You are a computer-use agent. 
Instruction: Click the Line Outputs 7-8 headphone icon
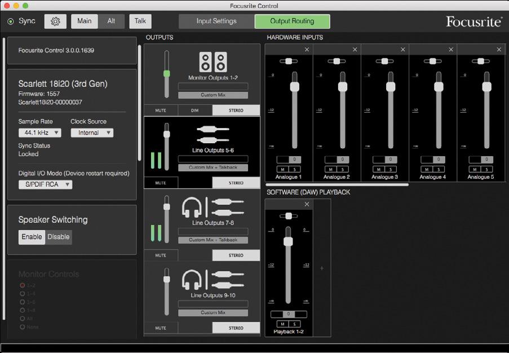click(192, 207)
